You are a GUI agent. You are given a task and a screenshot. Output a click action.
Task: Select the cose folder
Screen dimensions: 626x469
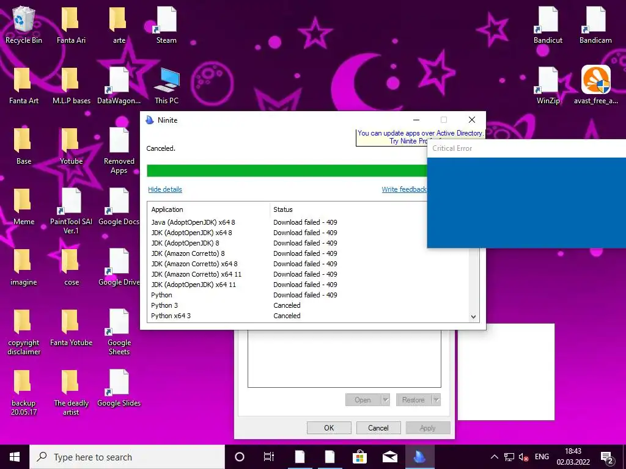(x=71, y=267)
